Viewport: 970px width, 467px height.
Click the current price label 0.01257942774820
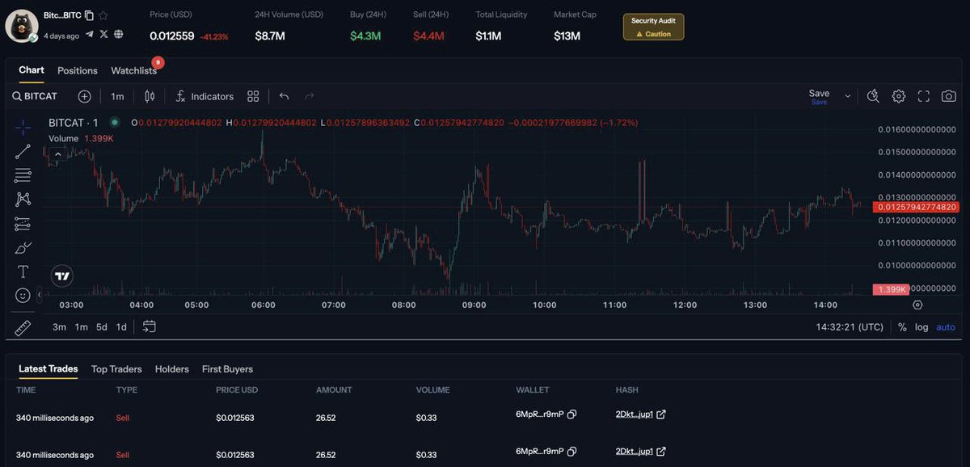(x=916, y=207)
